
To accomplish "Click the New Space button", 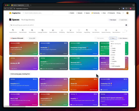I will tap(113, 20).
